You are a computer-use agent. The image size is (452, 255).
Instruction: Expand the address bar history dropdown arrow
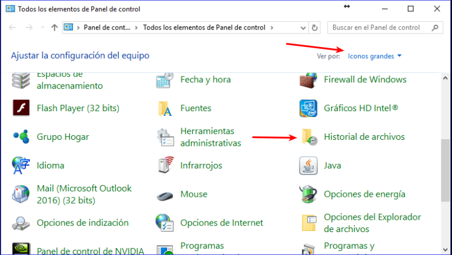303,28
